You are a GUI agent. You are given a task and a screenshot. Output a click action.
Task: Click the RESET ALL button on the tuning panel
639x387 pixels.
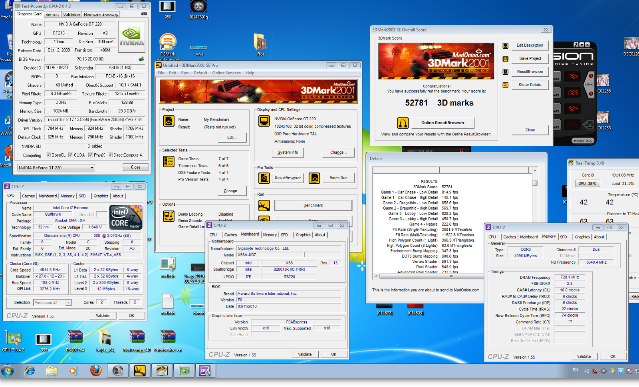[583, 141]
